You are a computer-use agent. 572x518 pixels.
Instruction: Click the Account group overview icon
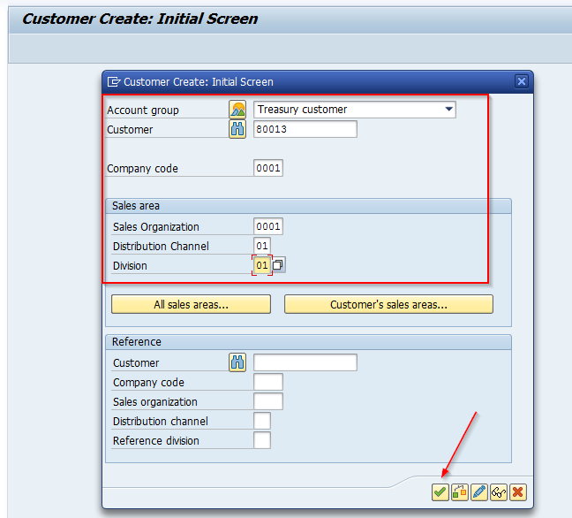(237, 110)
